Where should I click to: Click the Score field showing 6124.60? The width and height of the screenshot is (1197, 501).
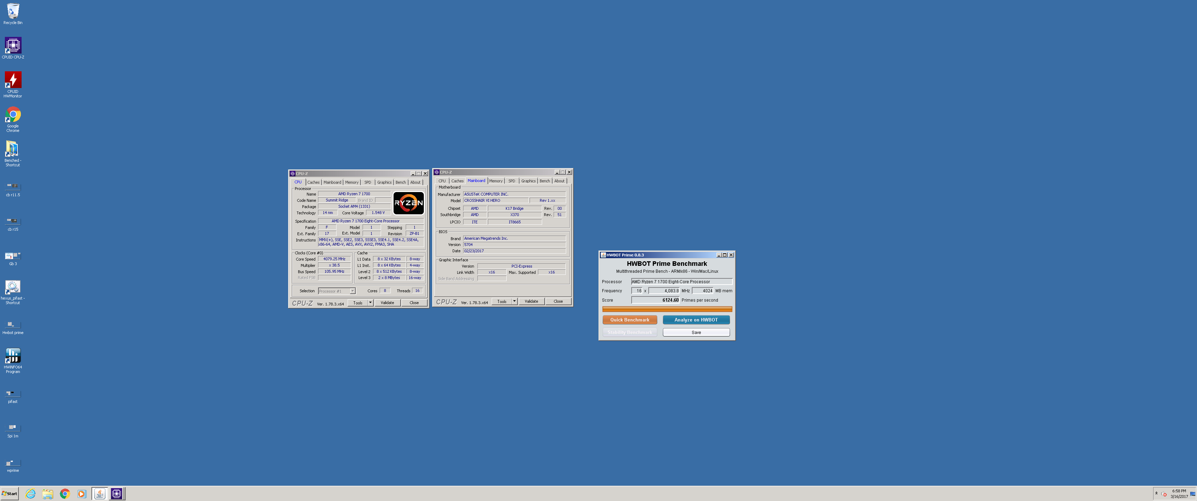click(655, 300)
